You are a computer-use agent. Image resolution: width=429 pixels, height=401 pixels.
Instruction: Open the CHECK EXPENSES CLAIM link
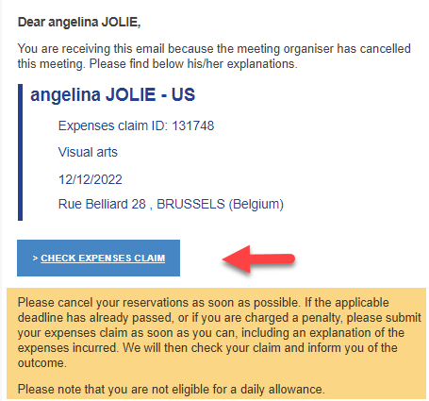coord(103,259)
